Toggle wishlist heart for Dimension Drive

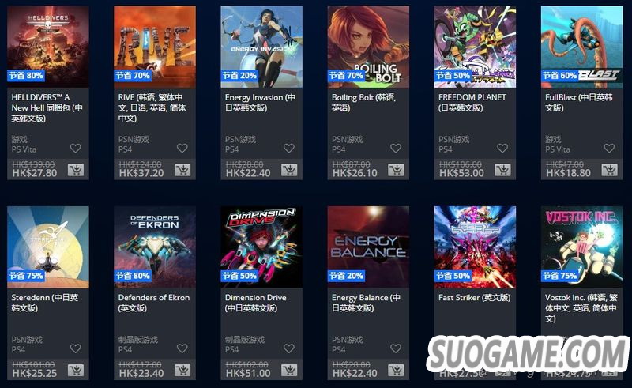click(289, 348)
